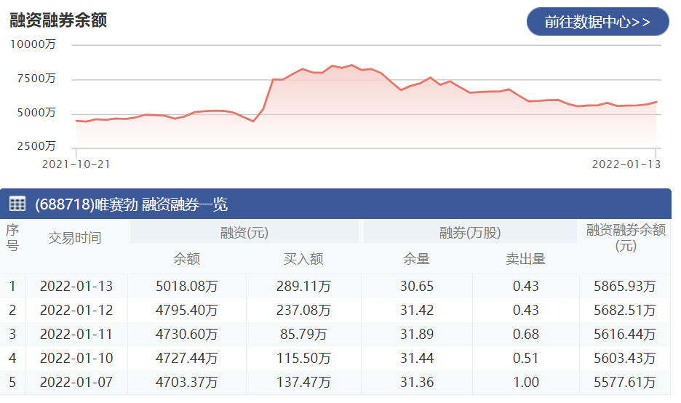Click the 5000万 axis label
The image size is (681, 403).
pos(36,113)
